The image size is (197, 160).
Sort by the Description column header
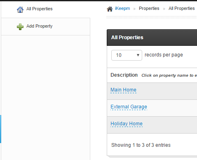click(124, 75)
